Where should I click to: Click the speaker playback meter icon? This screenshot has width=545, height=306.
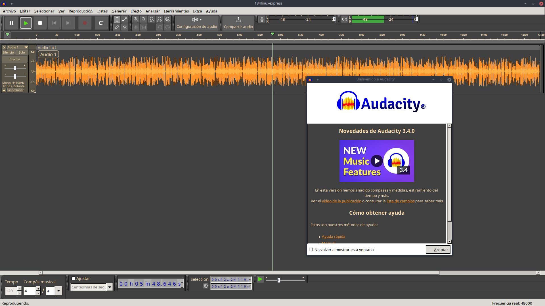click(x=344, y=19)
